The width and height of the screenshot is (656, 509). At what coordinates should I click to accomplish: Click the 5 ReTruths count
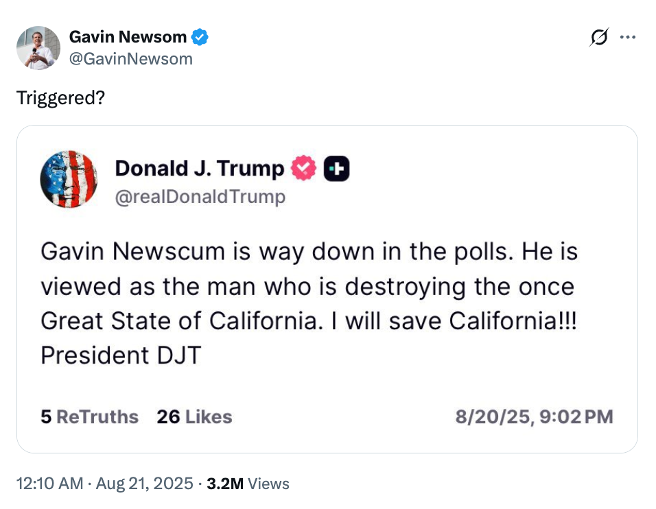89,416
